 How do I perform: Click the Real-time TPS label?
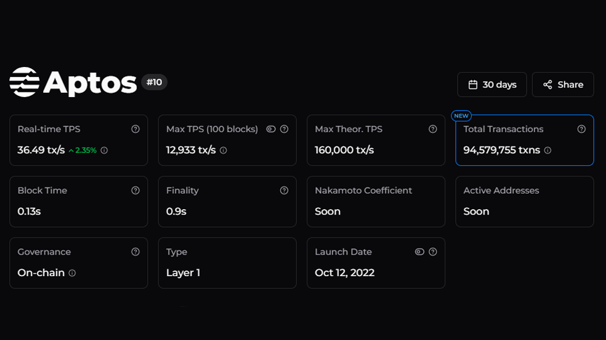49,129
